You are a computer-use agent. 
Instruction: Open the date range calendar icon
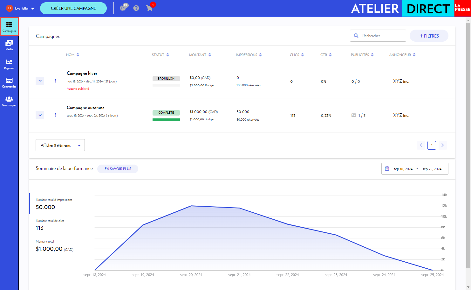click(x=387, y=168)
